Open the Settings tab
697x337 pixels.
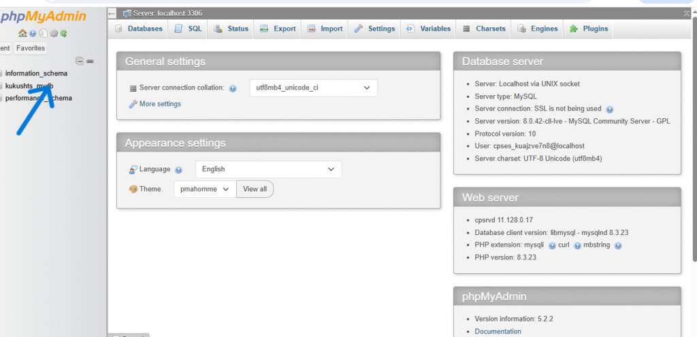374,29
